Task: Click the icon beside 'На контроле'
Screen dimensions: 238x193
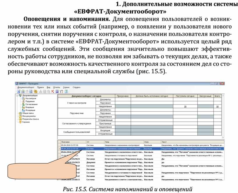Action: point(23,98)
